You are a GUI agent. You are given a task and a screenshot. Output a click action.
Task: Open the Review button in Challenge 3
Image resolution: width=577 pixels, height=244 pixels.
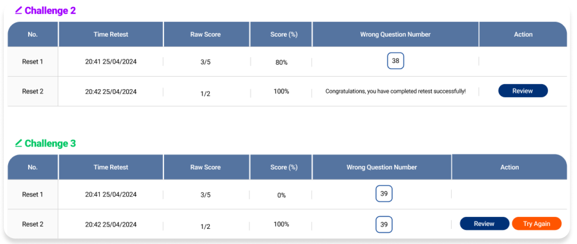coord(484,224)
